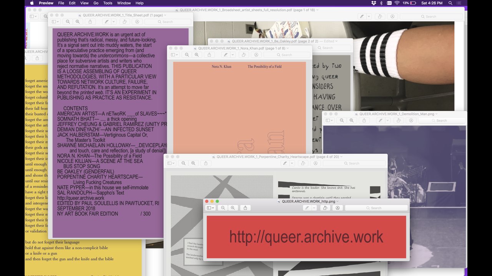Zoom out in the http.png window

[x=223, y=208]
